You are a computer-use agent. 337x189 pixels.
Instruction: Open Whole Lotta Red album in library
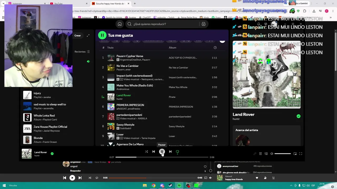57,117
